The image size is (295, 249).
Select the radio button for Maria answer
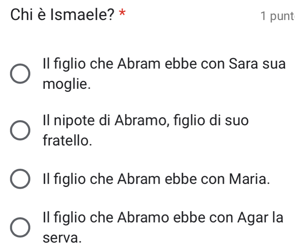click(x=20, y=180)
